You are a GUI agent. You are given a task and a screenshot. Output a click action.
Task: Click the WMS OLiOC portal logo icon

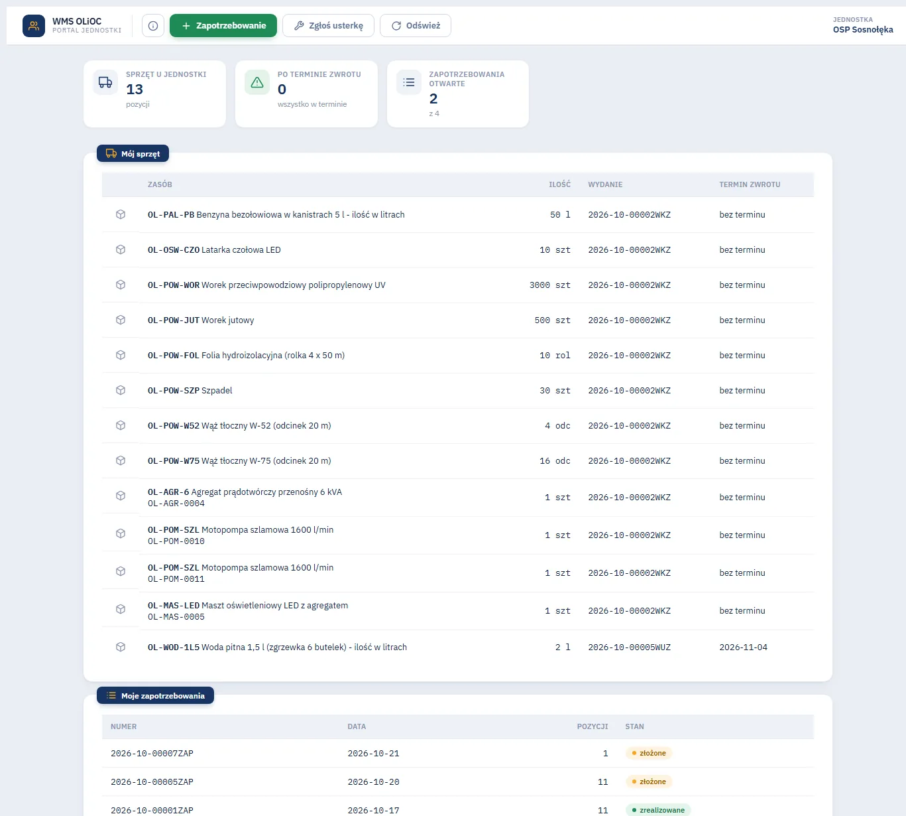34,26
